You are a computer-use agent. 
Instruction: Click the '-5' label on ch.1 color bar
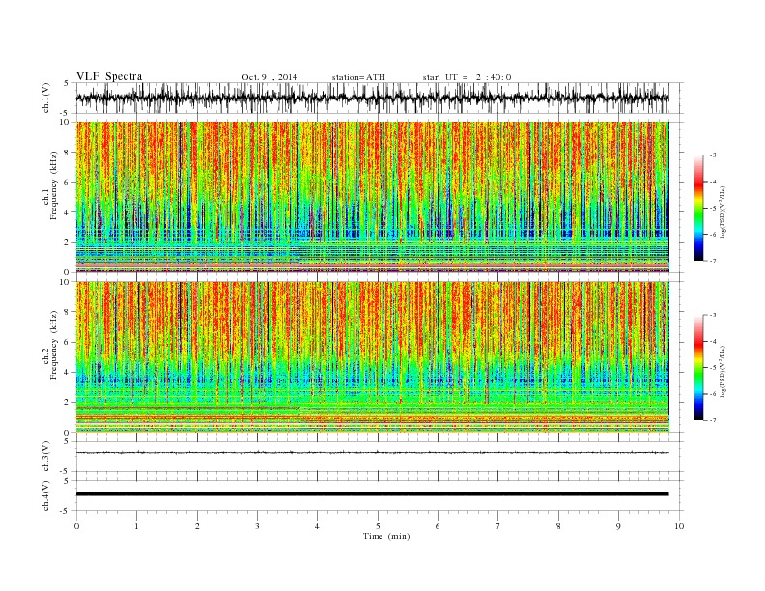click(x=712, y=209)
